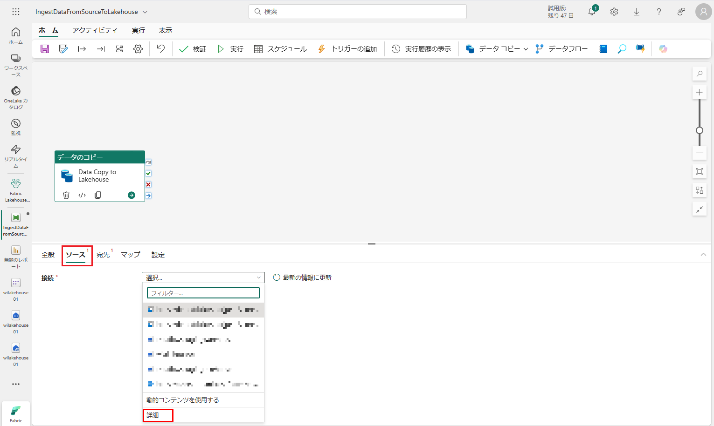Click the canvas zoom slider handle
The height and width of the screenshot is (426, 714).
(700, 130)
